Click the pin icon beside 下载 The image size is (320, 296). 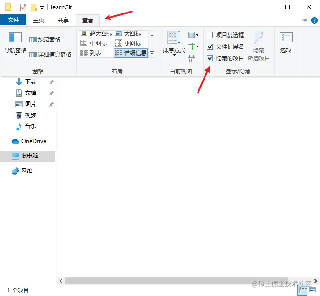(x=51, y=82)
